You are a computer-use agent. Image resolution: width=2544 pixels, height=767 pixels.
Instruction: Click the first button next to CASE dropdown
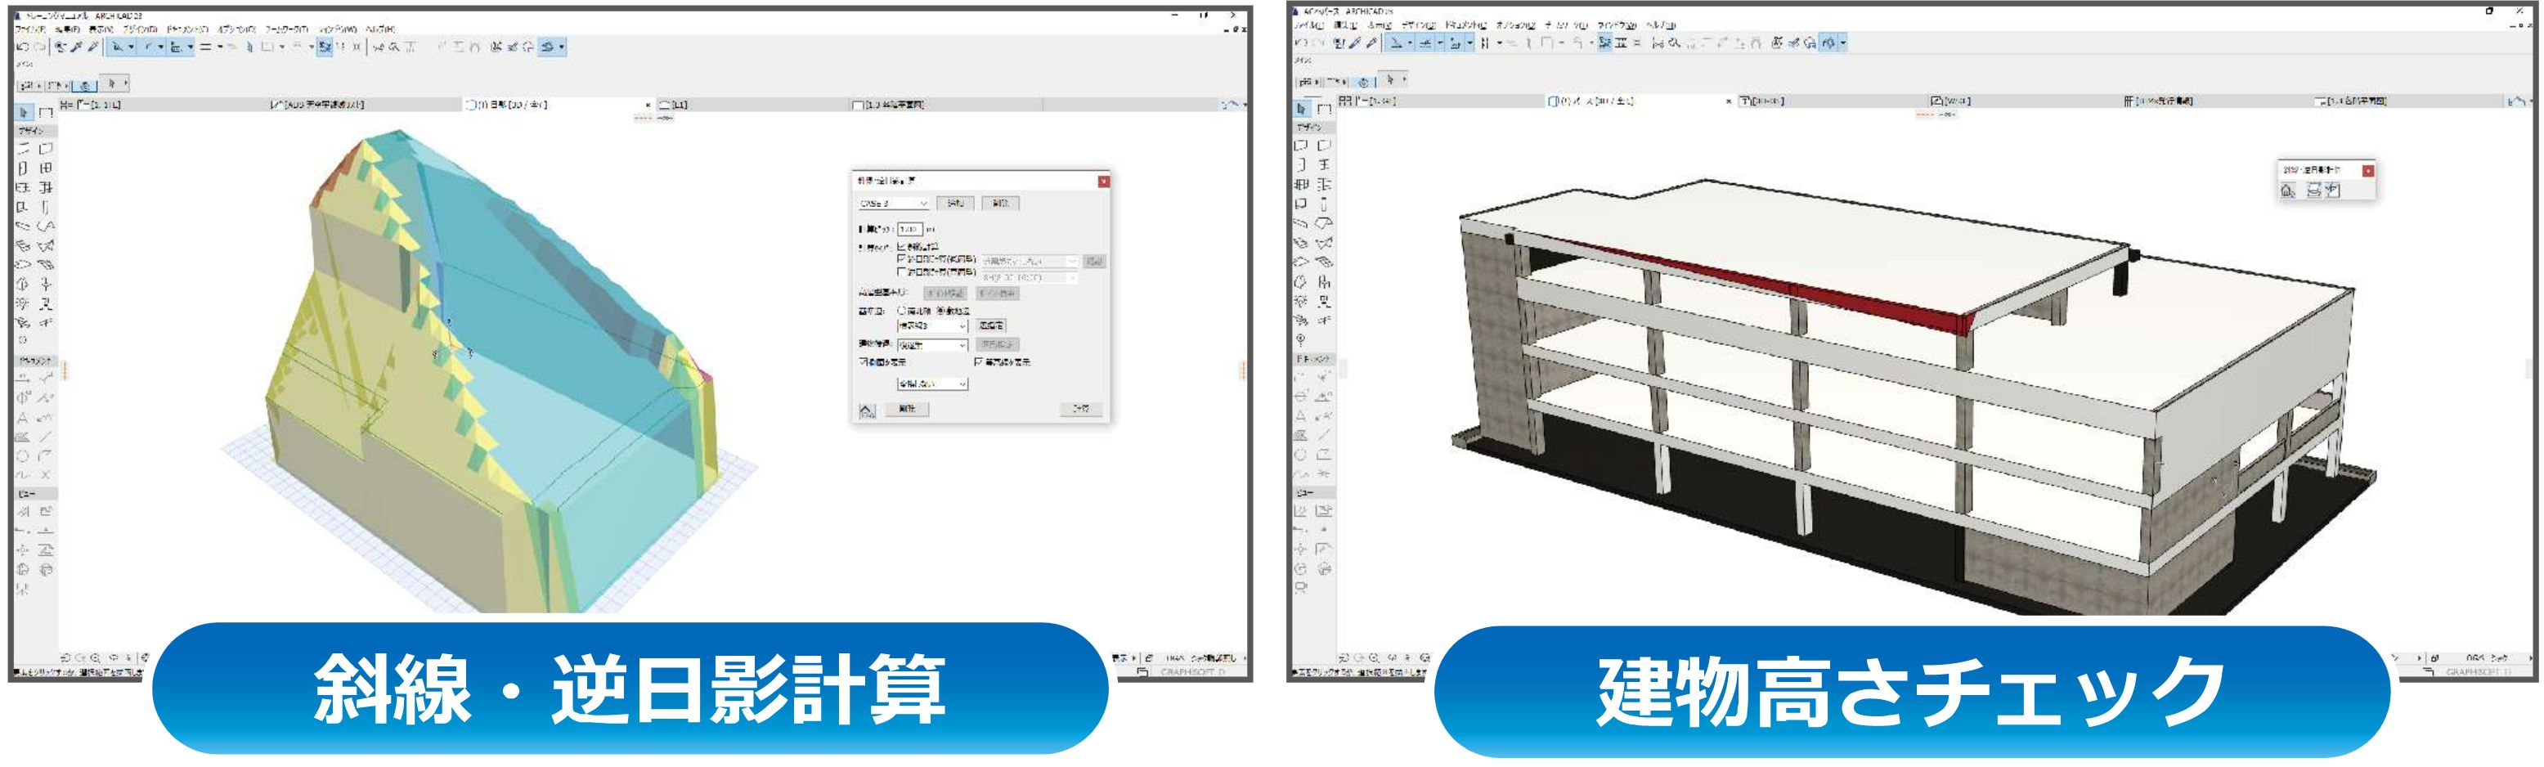955,204
